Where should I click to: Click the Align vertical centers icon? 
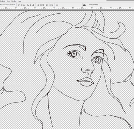[x=22, y=5]
